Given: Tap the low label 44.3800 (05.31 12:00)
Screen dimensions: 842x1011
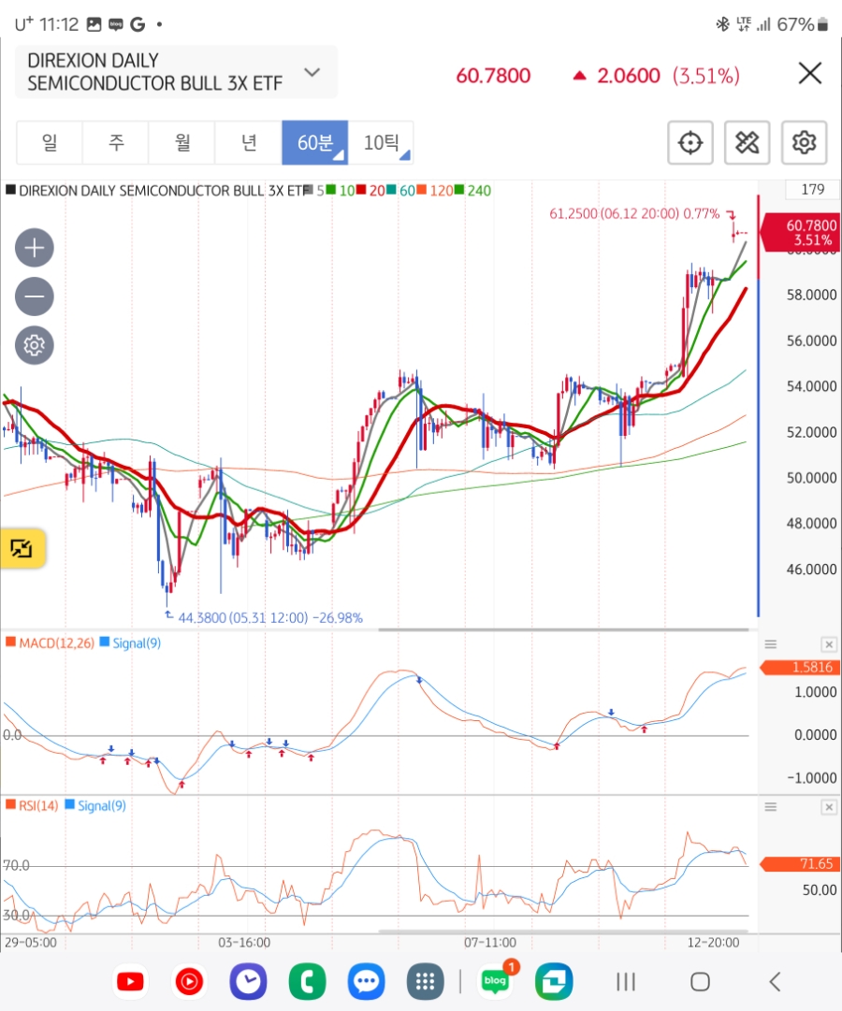Looking at the screenshot, I should [270, 617].
